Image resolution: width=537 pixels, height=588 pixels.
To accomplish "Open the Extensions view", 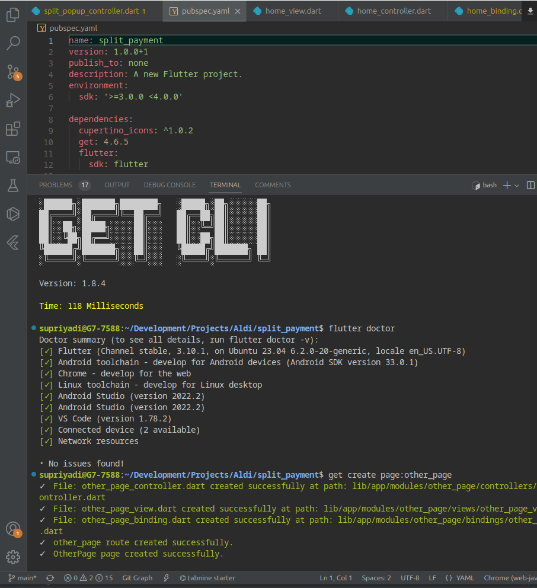I will coord(12,129).
